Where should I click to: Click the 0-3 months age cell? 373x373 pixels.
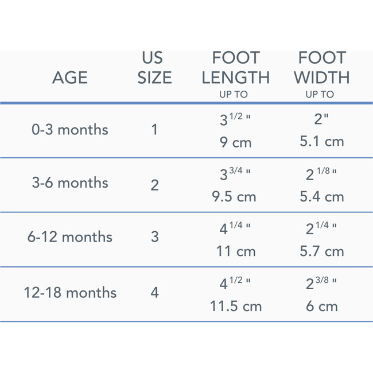click(x=70, y=130)
